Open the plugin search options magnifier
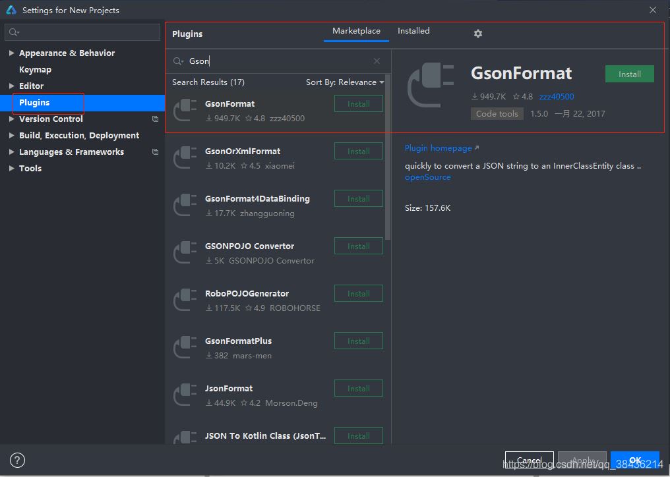 tap(178, 61)
